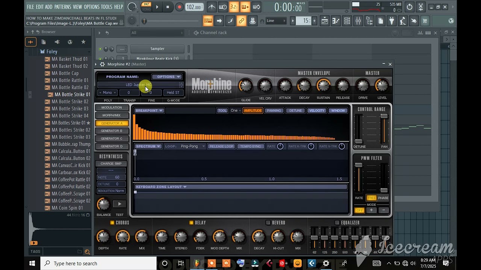Click the shopping cart icon in toolbar

click(x=425, y=21)
